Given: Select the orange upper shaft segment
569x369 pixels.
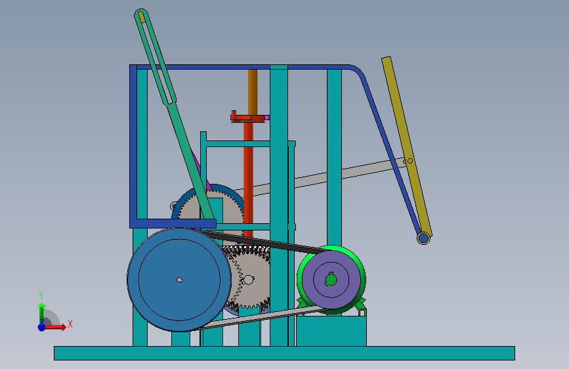Looking at the screenshot, I should 253,92.
